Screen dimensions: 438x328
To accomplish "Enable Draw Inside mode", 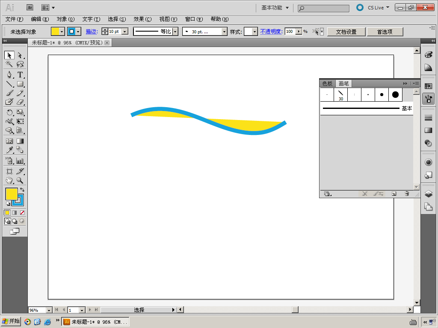I will (x=22, y=221).
